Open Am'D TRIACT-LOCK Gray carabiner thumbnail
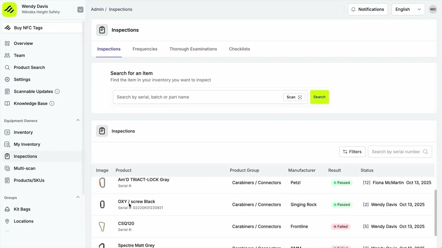The image size is (442, 248). (x=102, y=183)
